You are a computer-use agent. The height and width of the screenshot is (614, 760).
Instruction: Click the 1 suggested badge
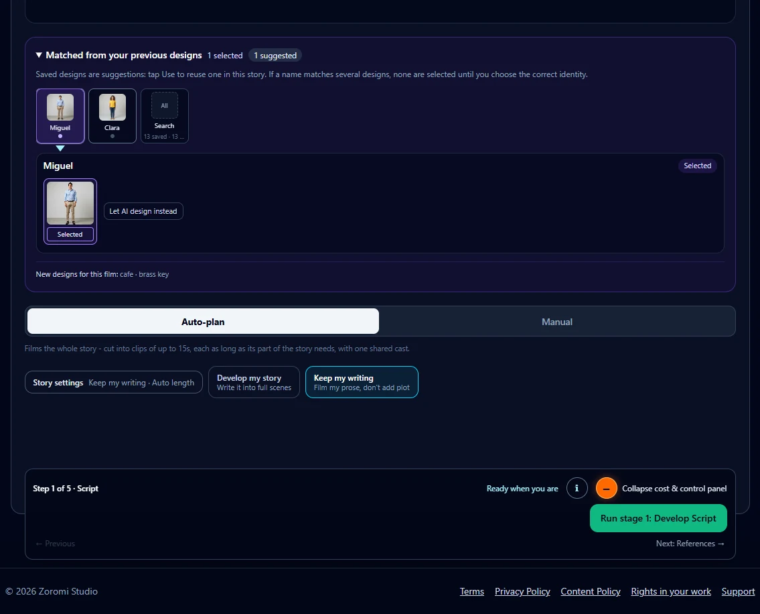tap(275, 56)
